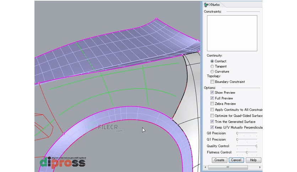
Task: Toggle Keep U/V Mutually Perpendicular checkbox
Action: coord(212,127)
